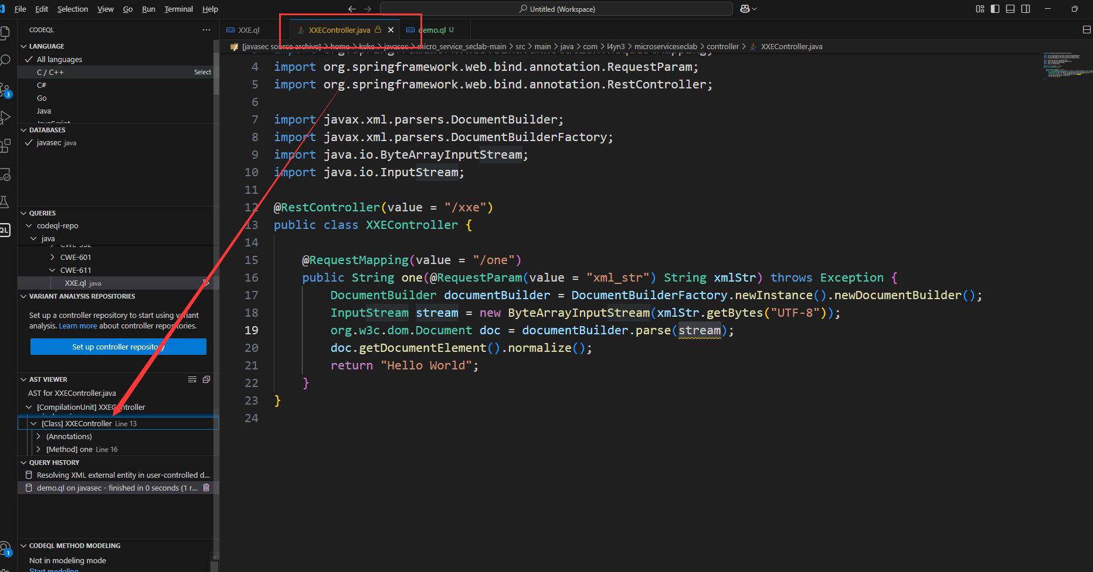Viewport: 1093px width, 572px height.
Task: Close the XXEController.java tab
Action: 391,30
